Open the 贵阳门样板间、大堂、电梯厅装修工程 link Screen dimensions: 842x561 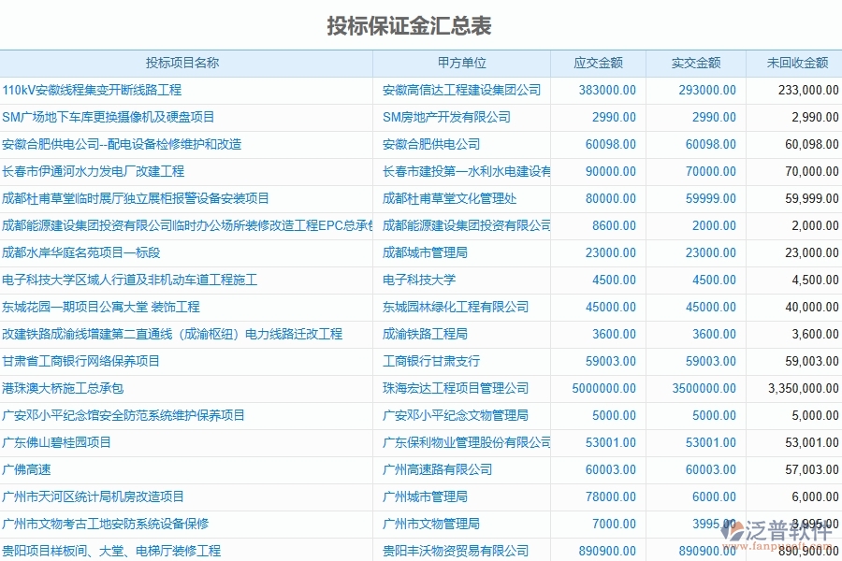point(126,551)
